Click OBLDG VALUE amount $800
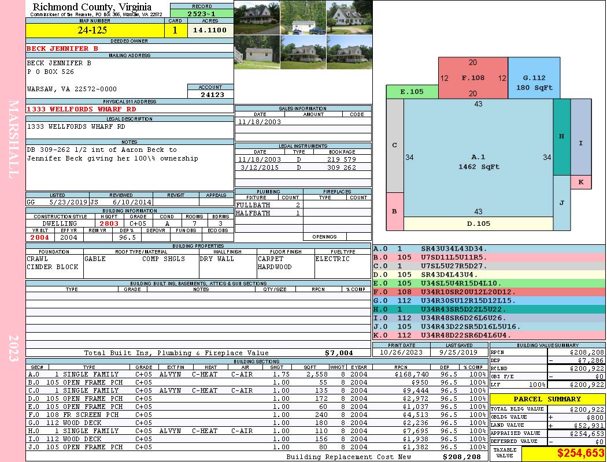The image size is (607, 462). click(595, 417)
